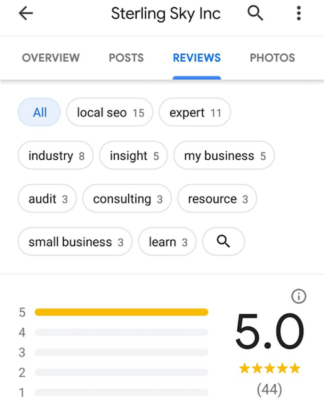Open the three-dot overflow menu
This screenshot has width=324, height=409.
299,13
